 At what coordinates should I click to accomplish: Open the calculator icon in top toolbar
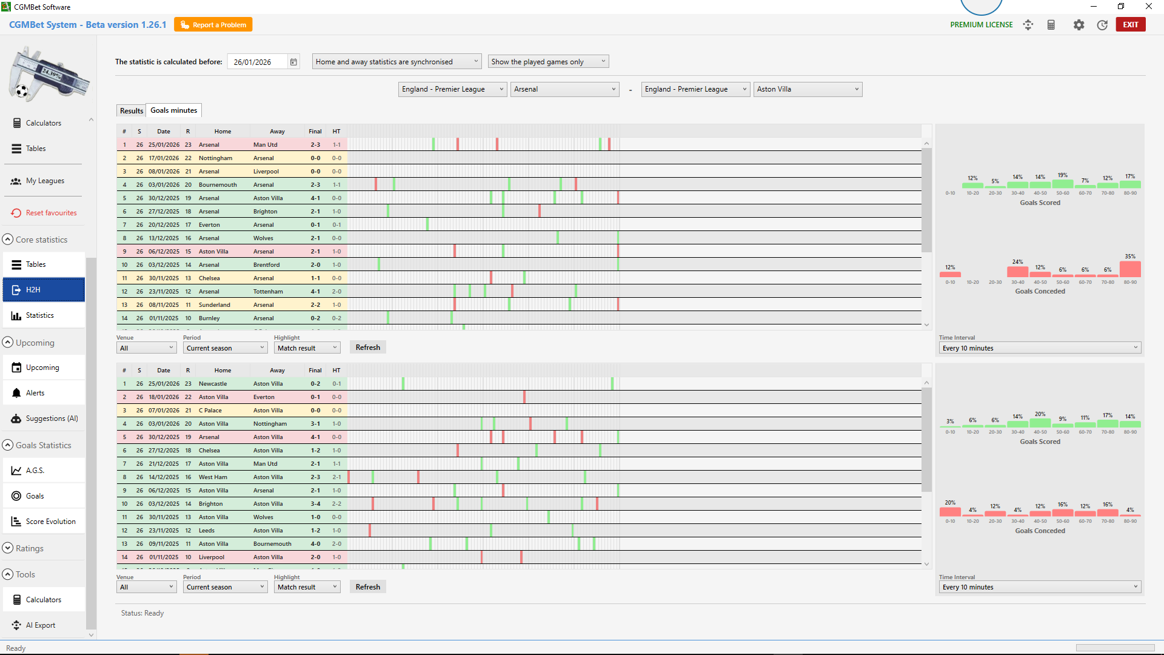coord(1051,25)
